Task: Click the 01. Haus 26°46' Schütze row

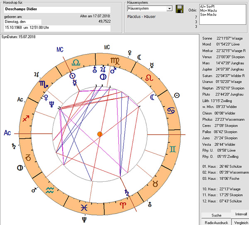Action: (222, 166)
